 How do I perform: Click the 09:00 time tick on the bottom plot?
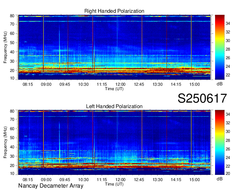[x=46, y=180]
